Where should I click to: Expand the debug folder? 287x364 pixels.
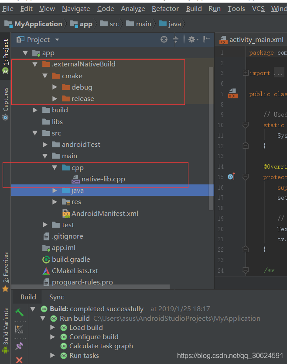(x=55, y=87)
